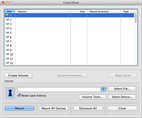Open Volume Tools... menu button
This screenshot has height=118, width=142.
coord(92,97)
